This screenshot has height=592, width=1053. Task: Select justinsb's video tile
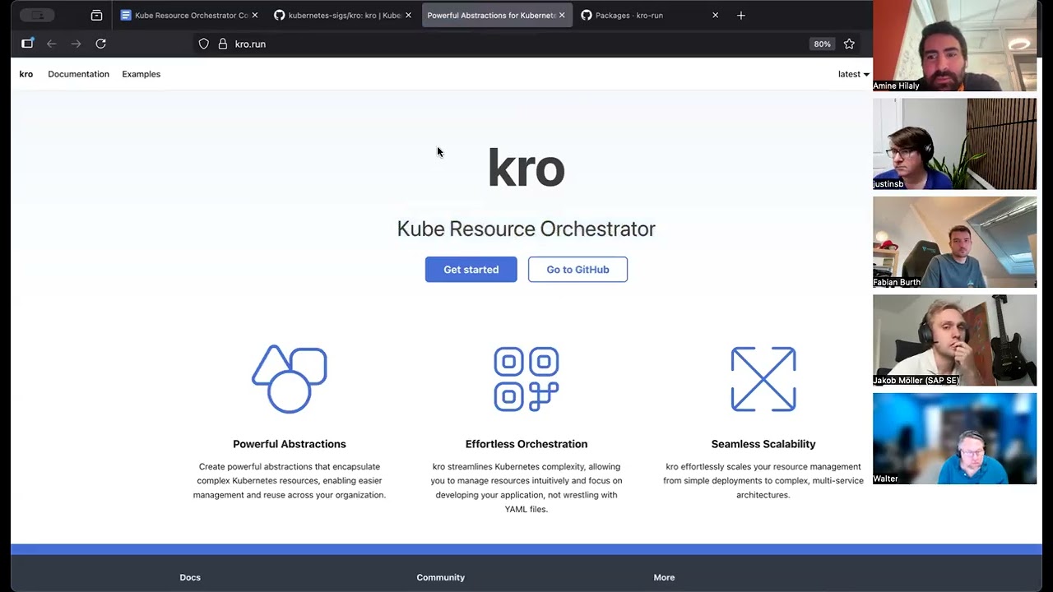click(954, 144)
